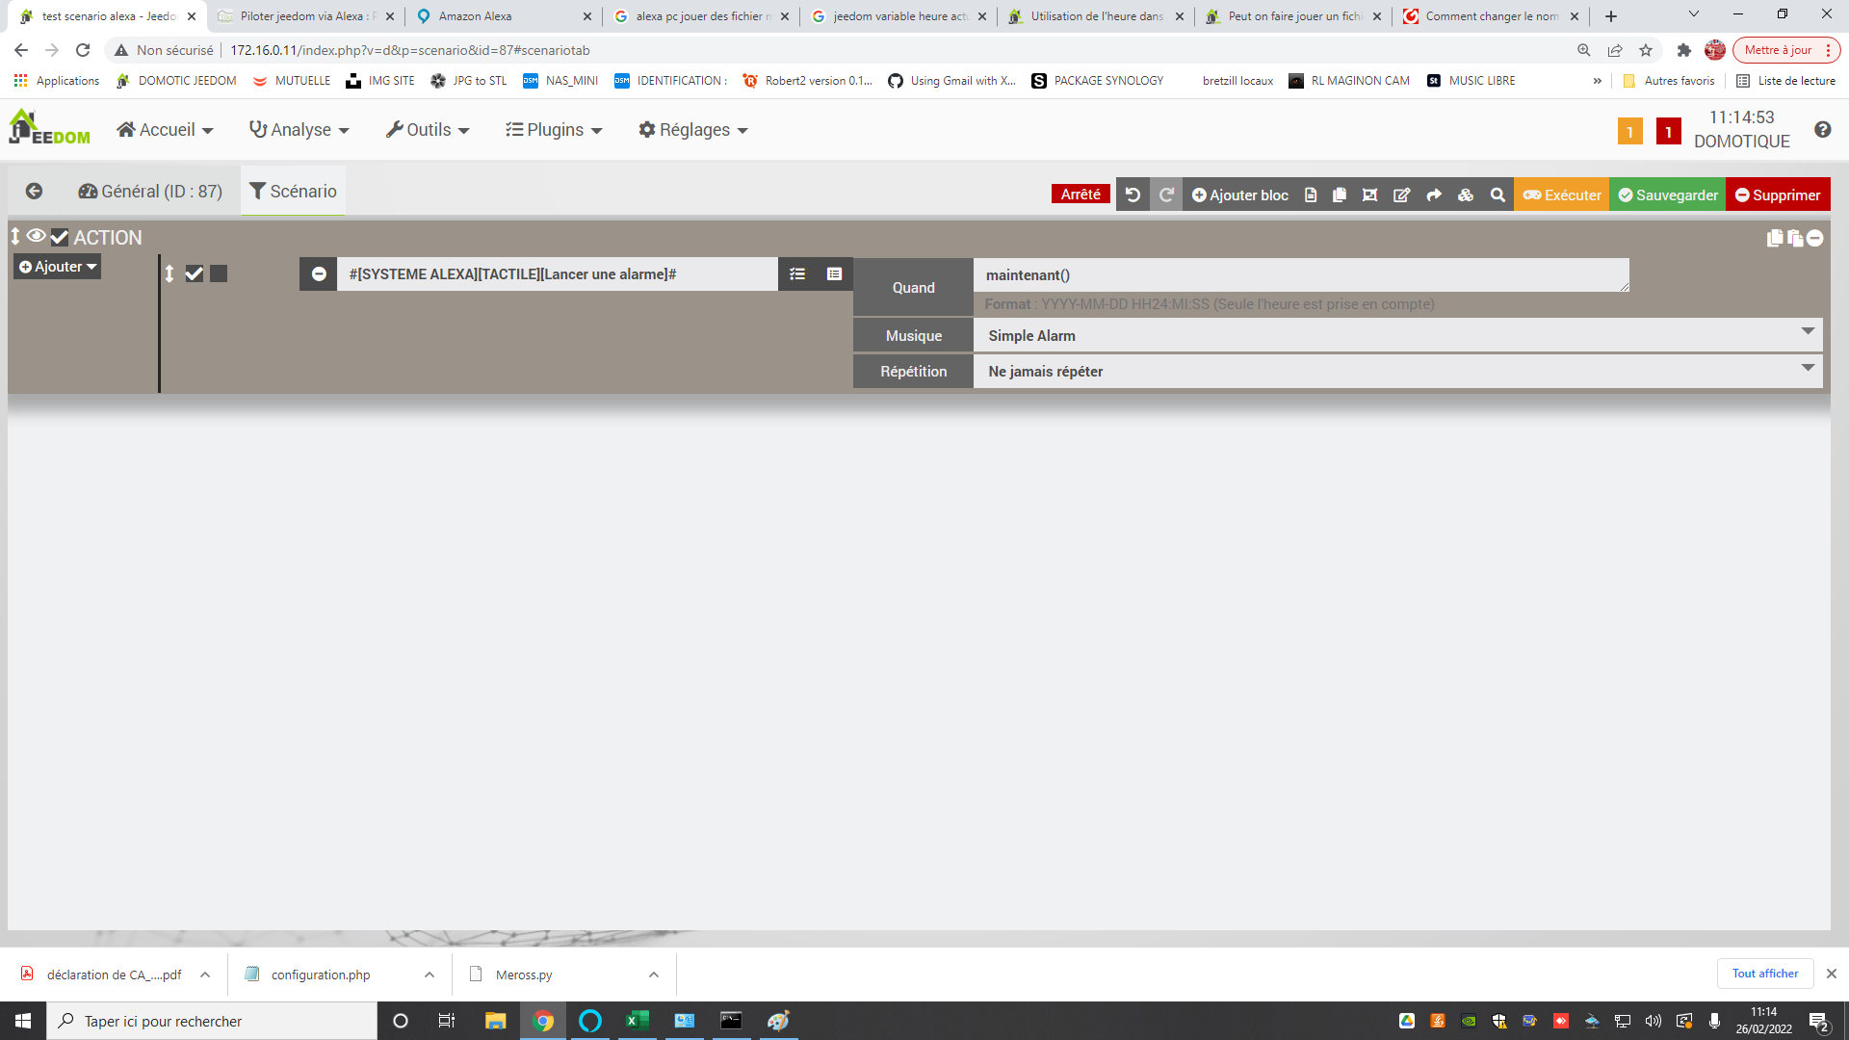Switch to the Général (ID : 87) tab
This screenshot has height=1040, width=1849.
pos(150,191)
